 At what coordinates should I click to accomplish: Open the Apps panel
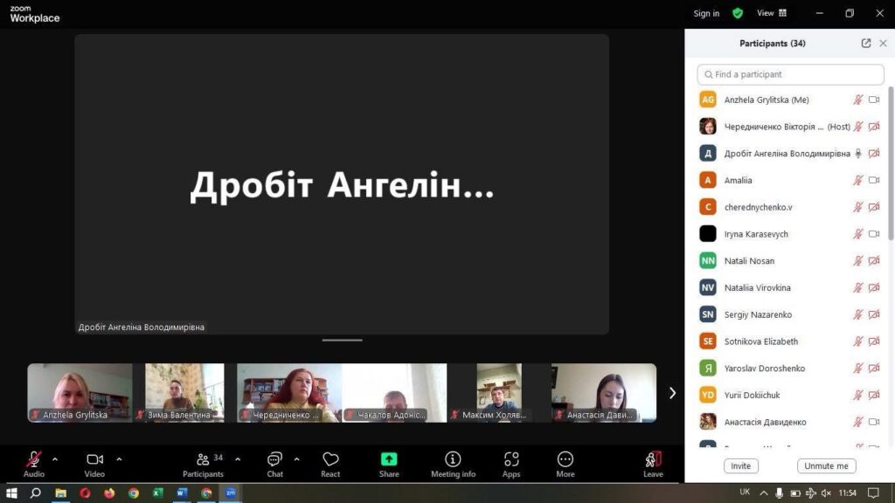pyautogui.click(x=511, y=463)
